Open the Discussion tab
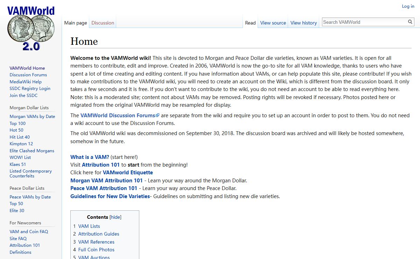 (103, 23)
